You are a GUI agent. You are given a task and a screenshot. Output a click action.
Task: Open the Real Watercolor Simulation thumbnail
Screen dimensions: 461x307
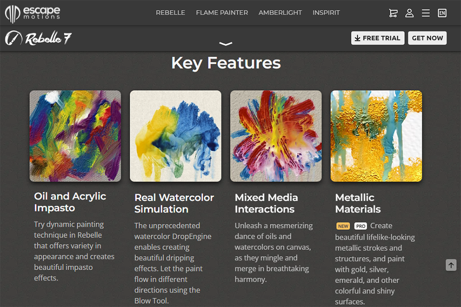176,136
